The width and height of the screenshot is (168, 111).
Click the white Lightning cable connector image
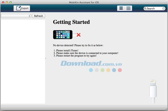click(x=153, y=91)
